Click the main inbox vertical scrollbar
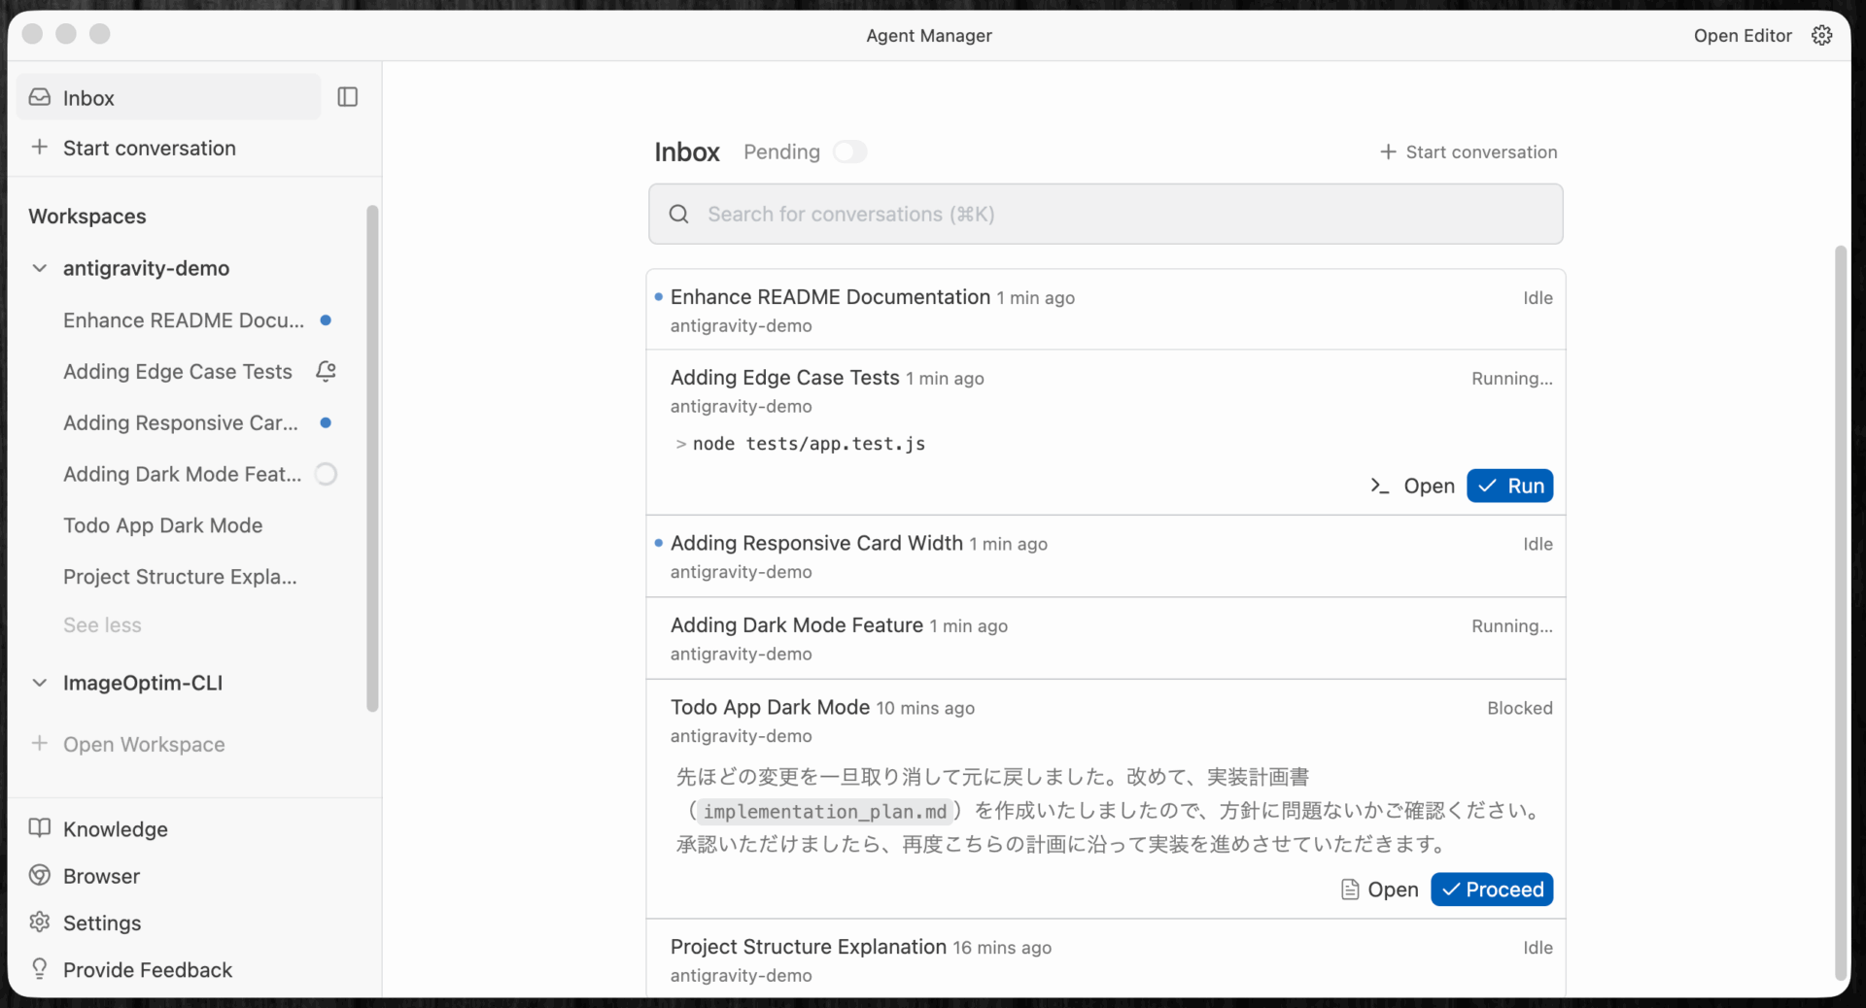Viewport: 1866px width, 1008px height. [x=1840, y=612]
